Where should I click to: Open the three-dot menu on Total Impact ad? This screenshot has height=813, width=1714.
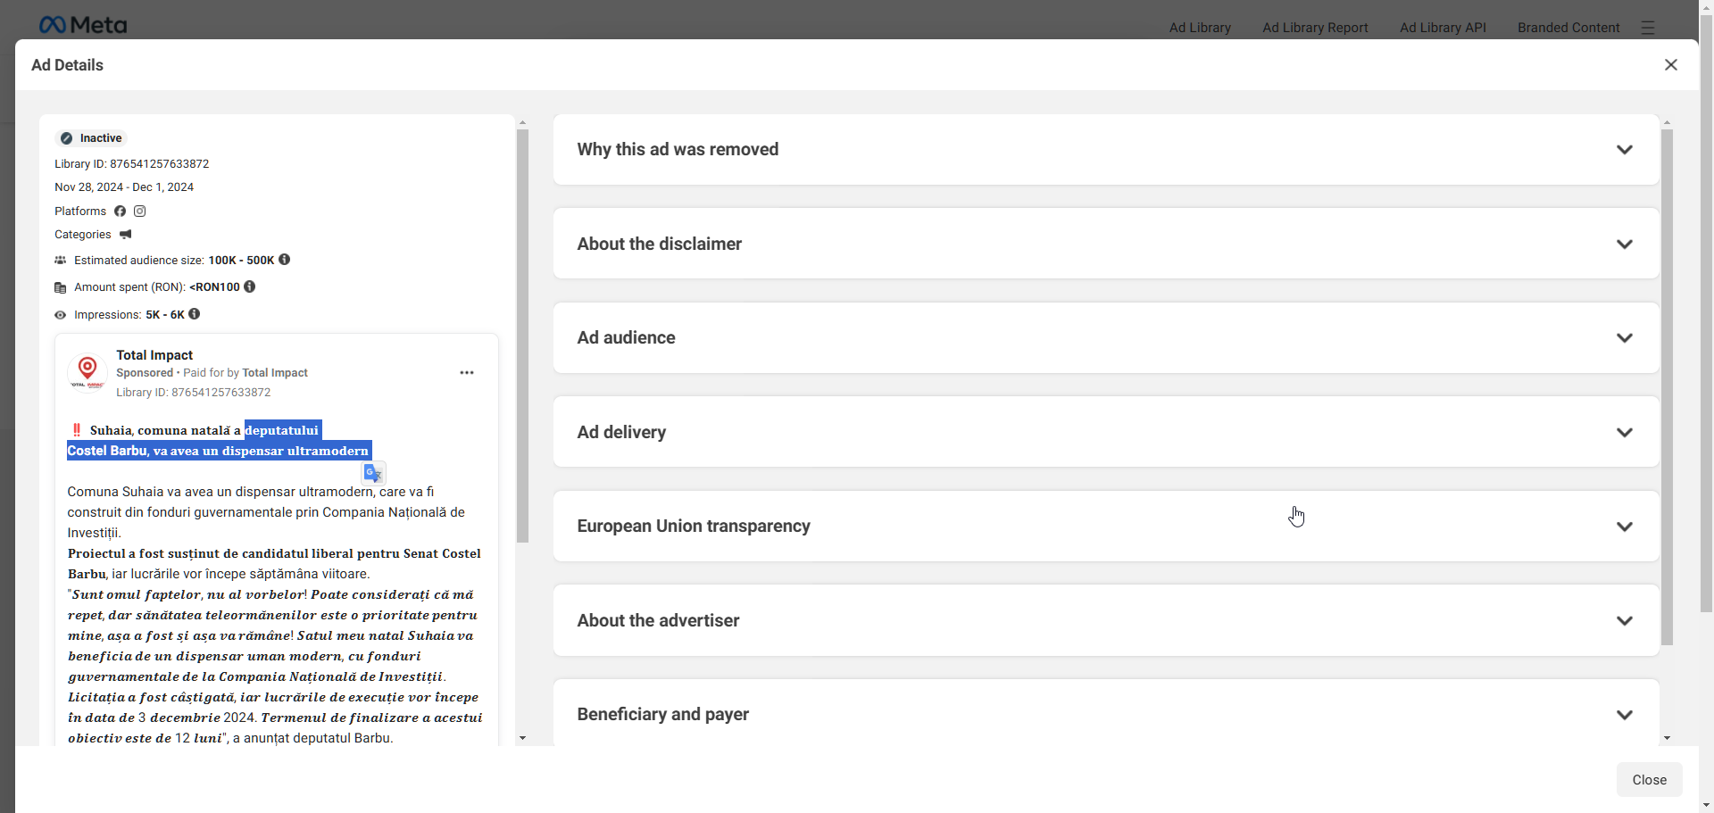pos(467,373)
